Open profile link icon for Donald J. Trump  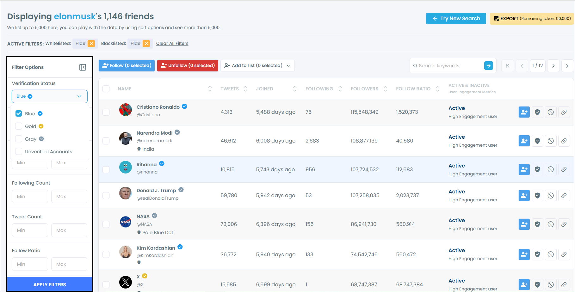coord(564,195)
